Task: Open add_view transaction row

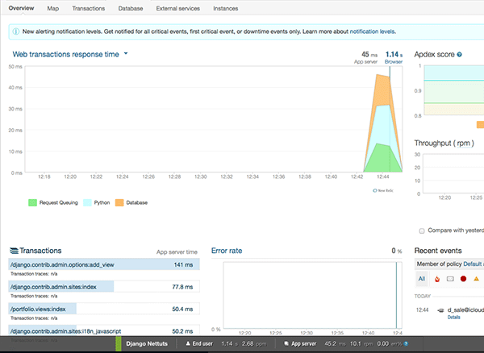Action: 104,264
